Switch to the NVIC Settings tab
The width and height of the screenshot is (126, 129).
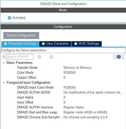click(86, 44)
